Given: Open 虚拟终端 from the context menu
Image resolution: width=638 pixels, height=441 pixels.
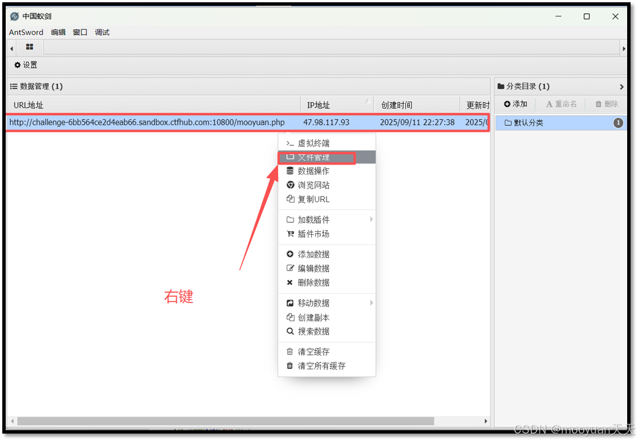Looking at the screenshot, I should (326, 143).
